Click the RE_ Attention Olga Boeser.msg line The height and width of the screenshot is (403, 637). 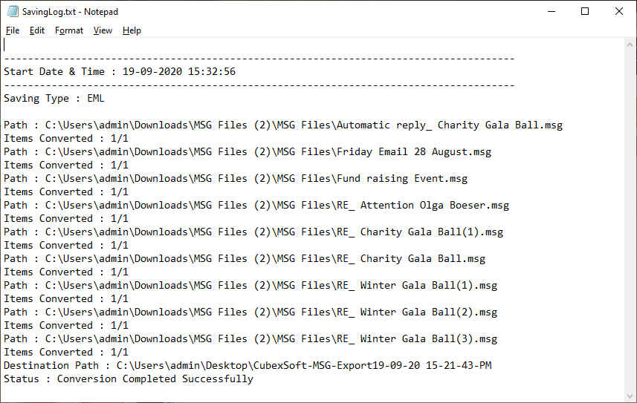point(256,206)
